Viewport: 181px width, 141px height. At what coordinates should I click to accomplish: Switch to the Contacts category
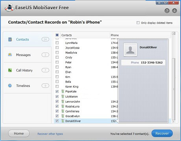(x=28, y=39)
